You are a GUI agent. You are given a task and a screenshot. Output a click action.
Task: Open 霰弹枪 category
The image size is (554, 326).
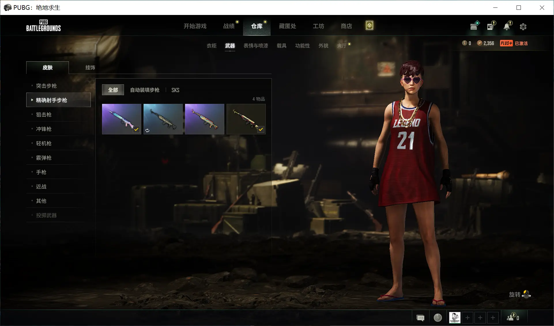[x=58, y=158]
